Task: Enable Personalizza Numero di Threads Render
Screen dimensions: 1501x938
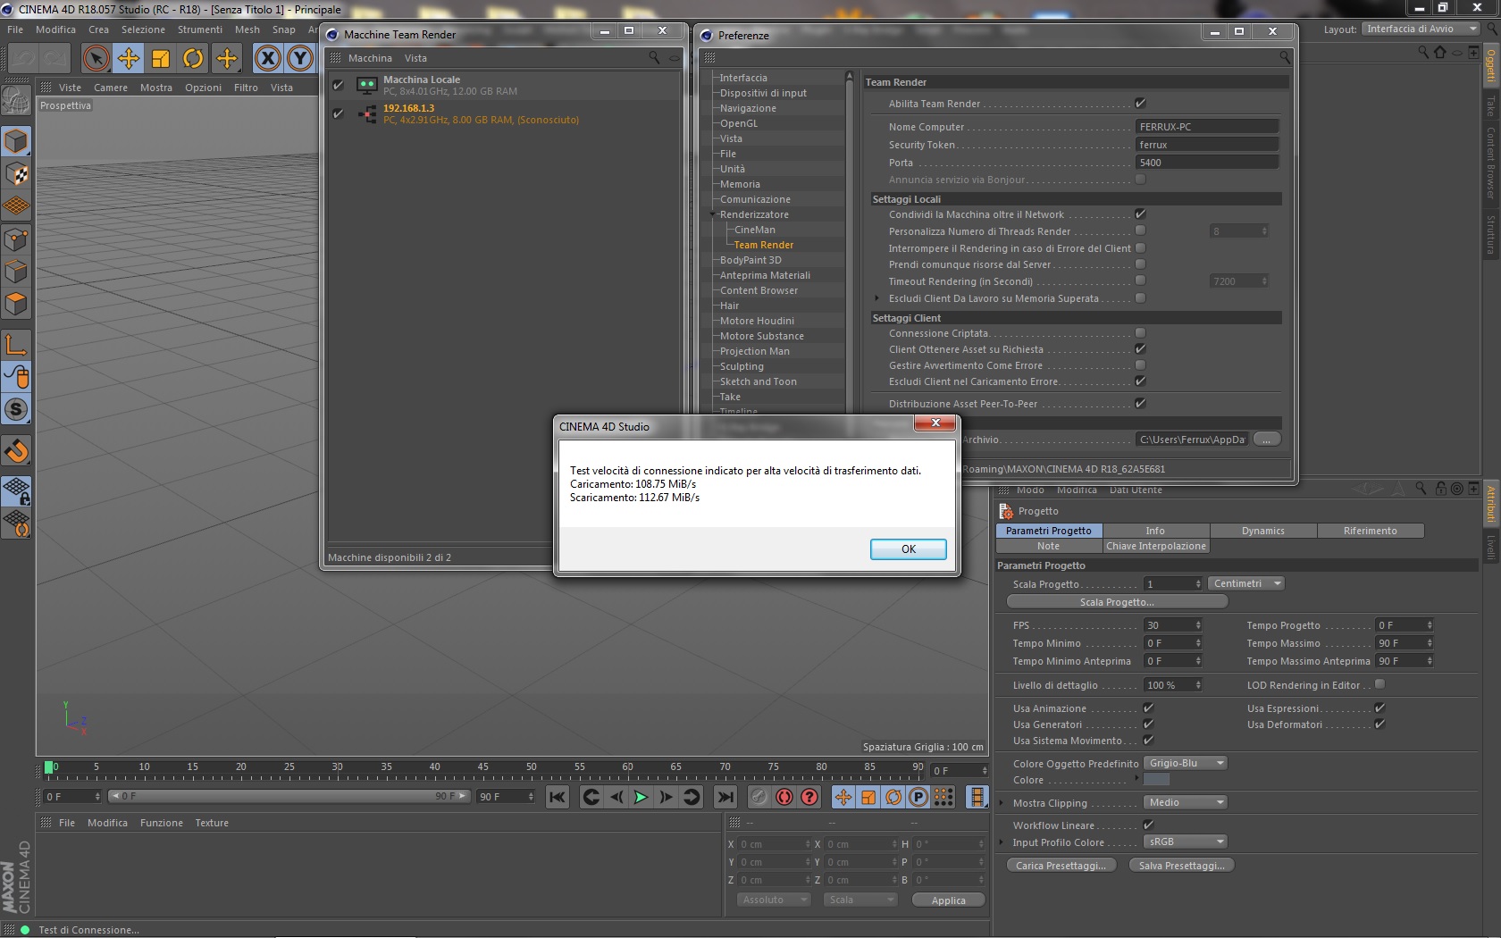Action: pyautogui.click(x=1140, y=231)
